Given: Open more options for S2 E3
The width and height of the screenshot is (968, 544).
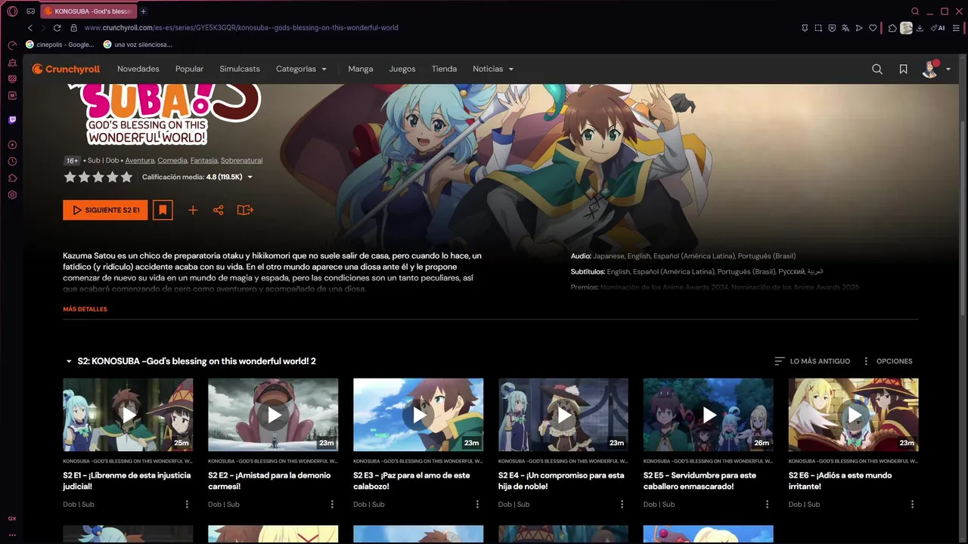Looking at the screenshot, I should coord(477,504).
